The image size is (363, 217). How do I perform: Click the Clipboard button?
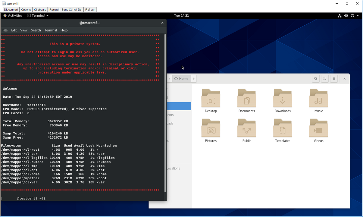coord(40,10)
